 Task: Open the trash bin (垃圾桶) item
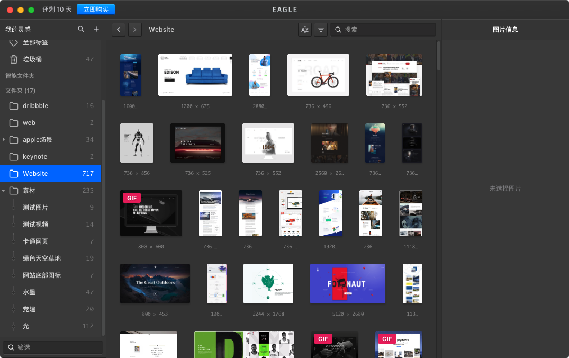(x=32, y=59)
